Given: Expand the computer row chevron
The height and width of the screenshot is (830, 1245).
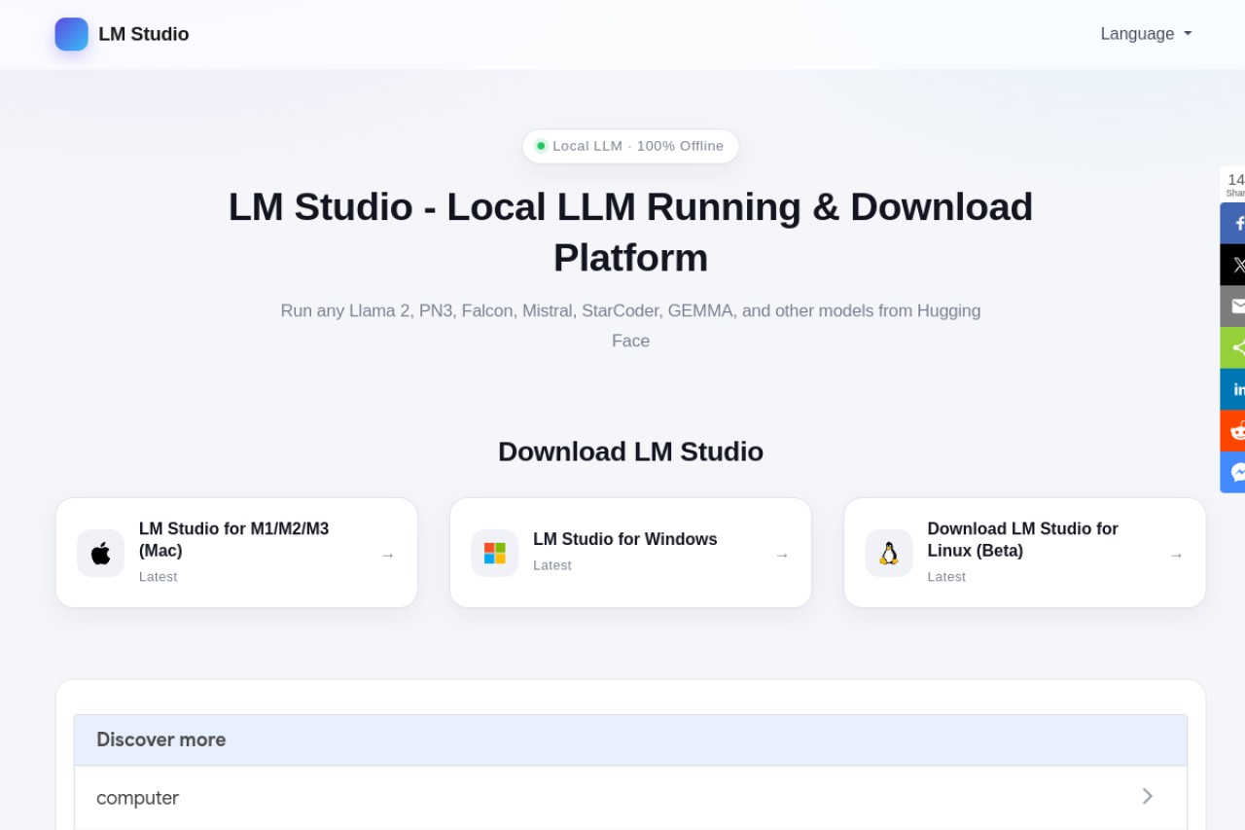Looking at the screenshot, I should coord(1148,797).
